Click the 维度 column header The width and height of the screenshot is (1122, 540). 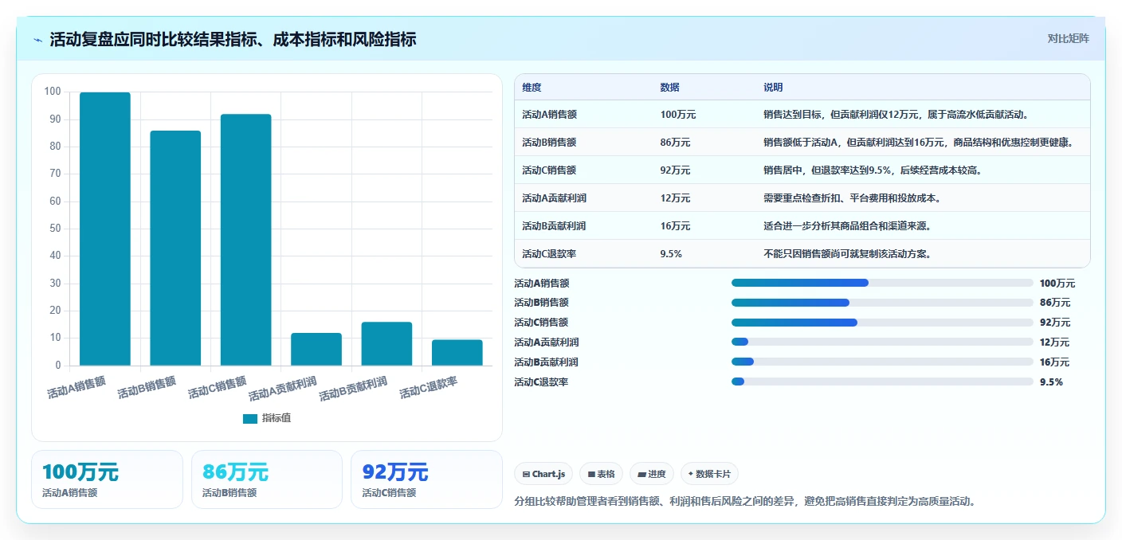[x=532, y=88]
